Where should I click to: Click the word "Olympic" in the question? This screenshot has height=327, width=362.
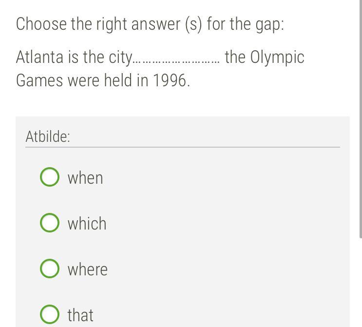pos(277,58)
